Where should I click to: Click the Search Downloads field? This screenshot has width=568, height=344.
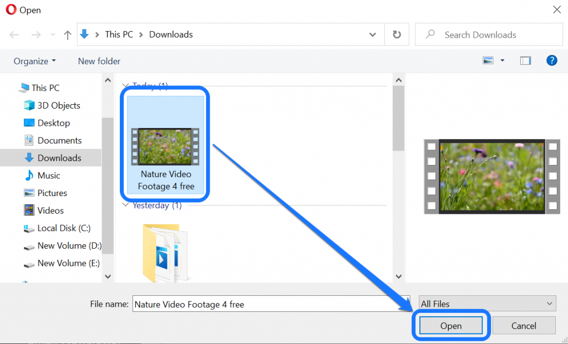(489, 34)
